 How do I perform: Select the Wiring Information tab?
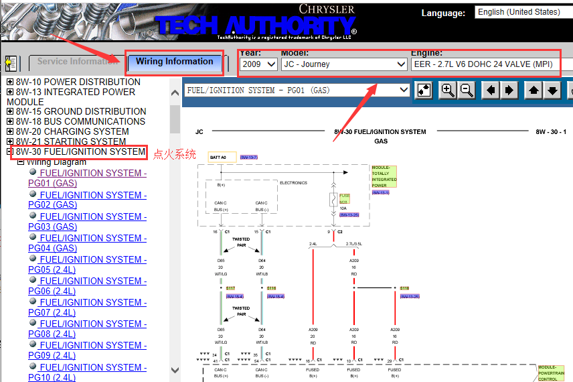point(174,62)
